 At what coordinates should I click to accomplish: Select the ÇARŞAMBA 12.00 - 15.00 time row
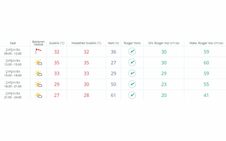[14, 63]
